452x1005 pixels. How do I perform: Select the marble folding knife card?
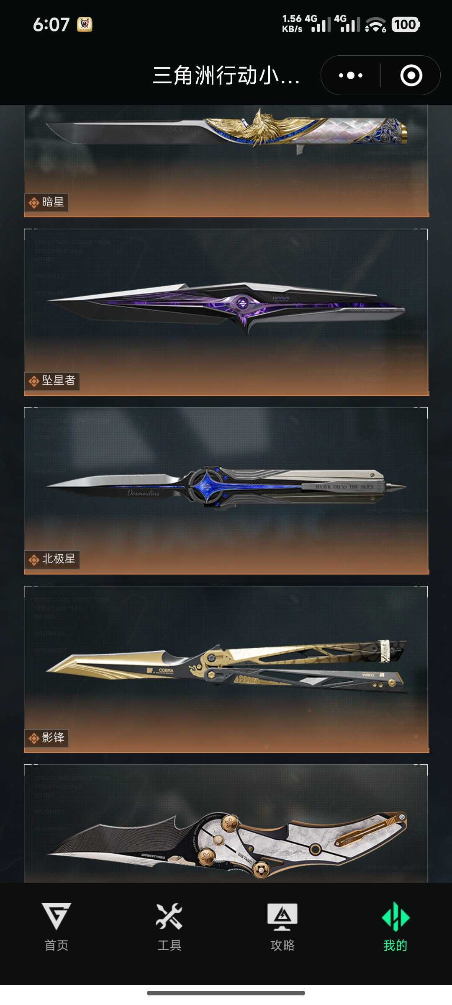click(x=226, y=824)
